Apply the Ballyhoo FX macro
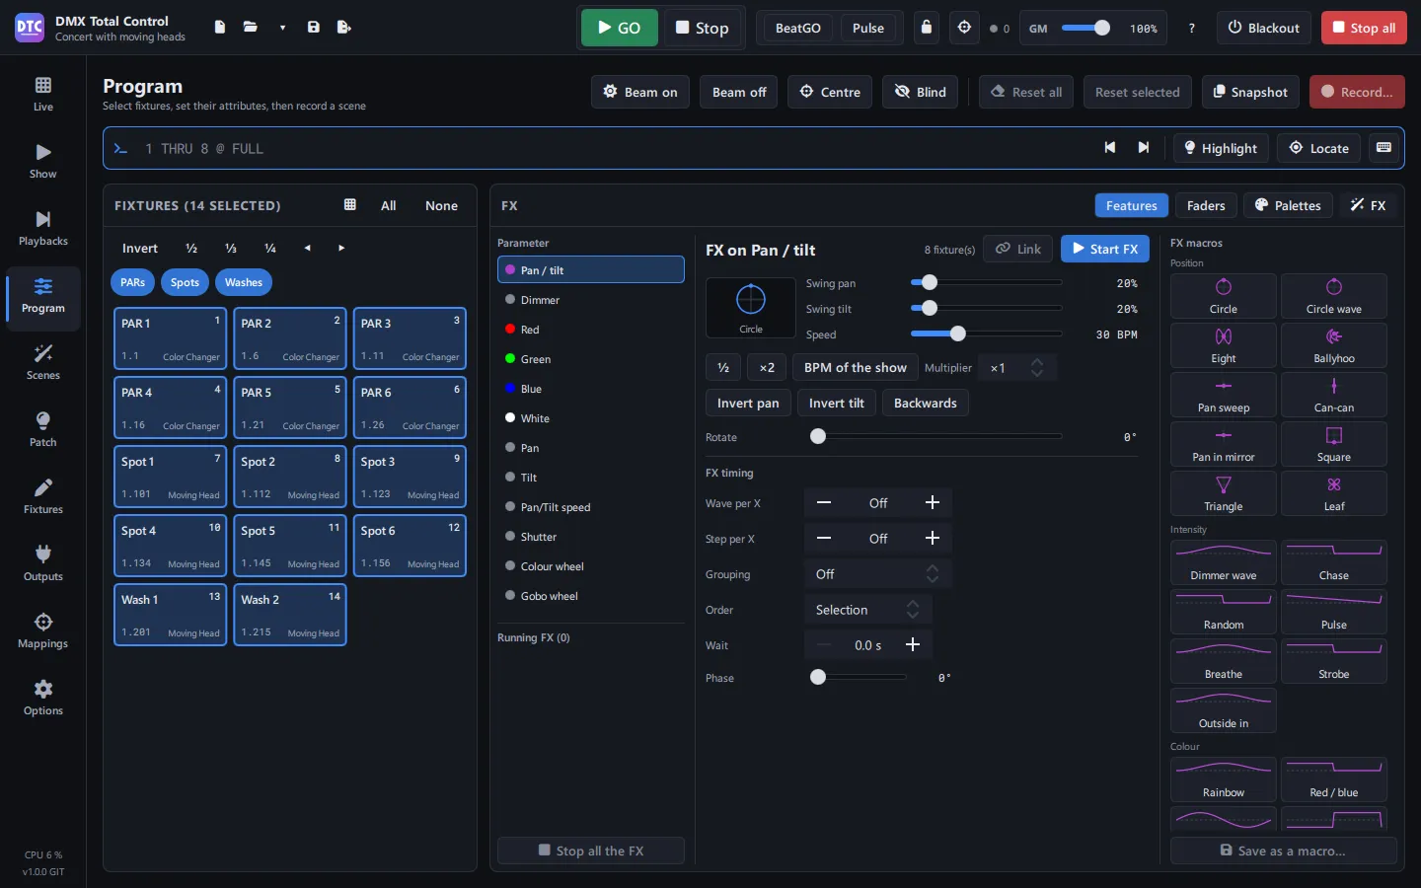Image resolution: width=1421 pixels, height=888 pixels. (x=1334, y=345)
